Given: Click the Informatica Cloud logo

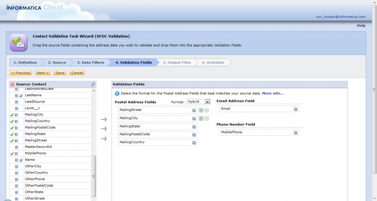Looking at the screenshot, I should 35,8.
